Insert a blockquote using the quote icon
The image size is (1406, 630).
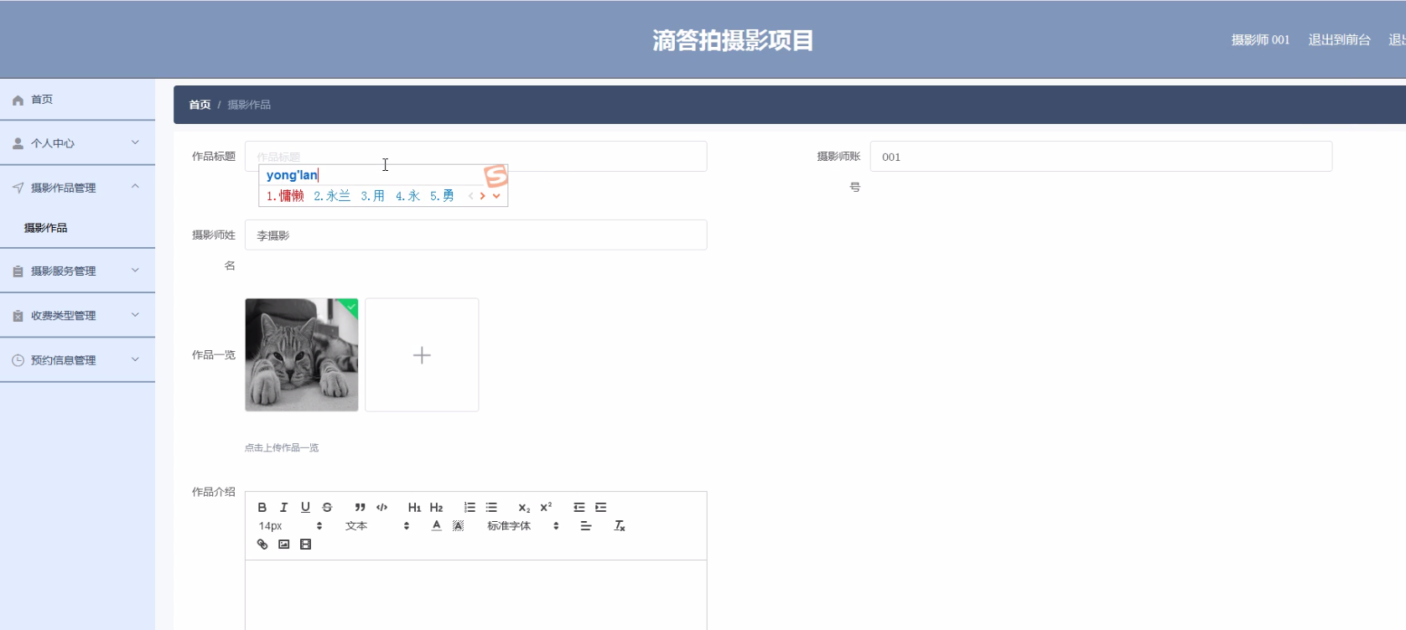click(360, 508)
